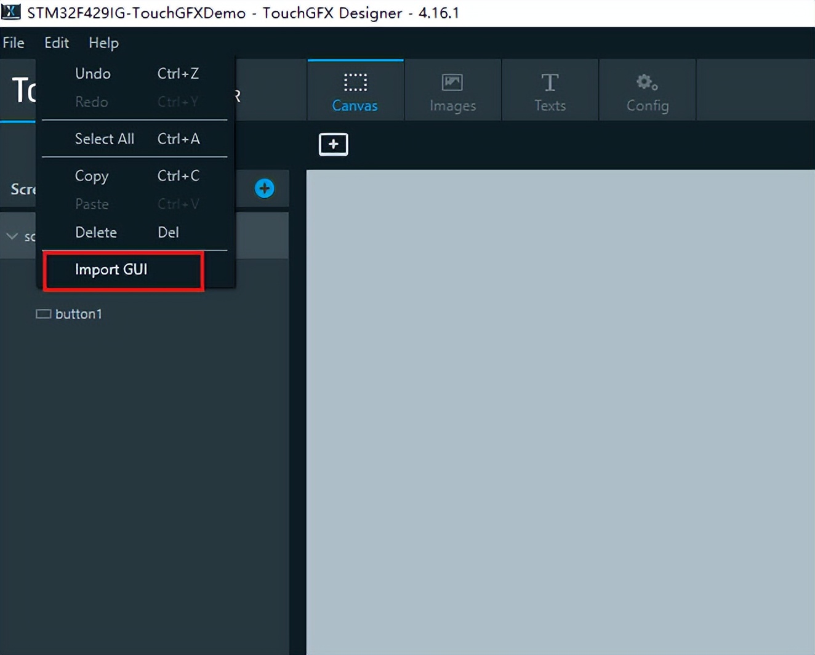This screenshot has width=815, height=655.
Task: Click the add widget plus icon
Action: click(x=334, y=145)
